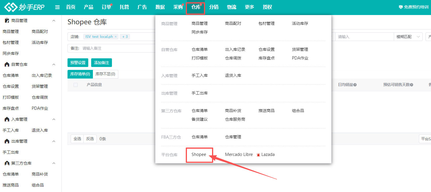Open the 广告 top navigation menu

coord(142,7)
